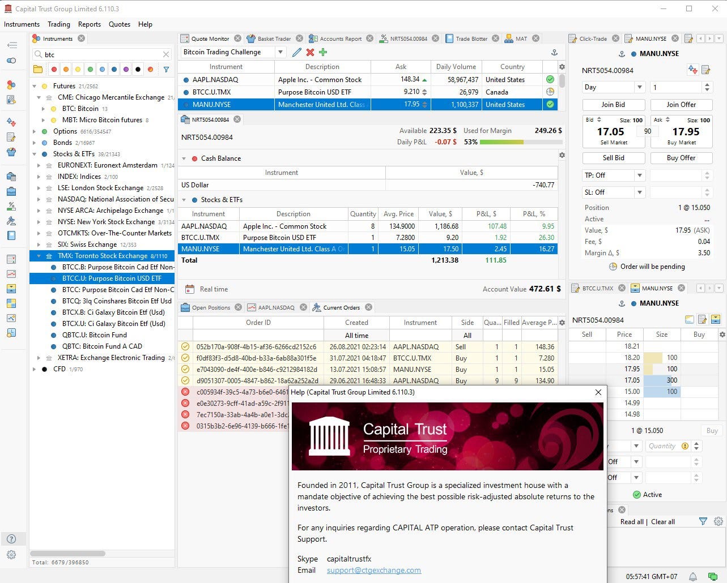Open notifications panel gear settings
This screenshot has width=727, height=583.
[x=719, y=521]
